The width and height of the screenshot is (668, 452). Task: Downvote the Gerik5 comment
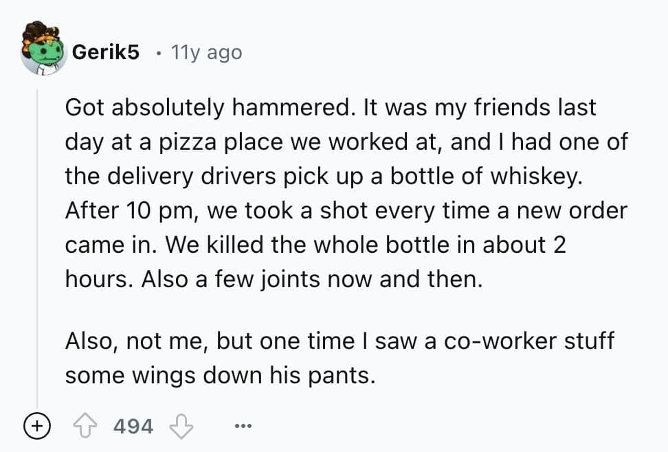181,426
